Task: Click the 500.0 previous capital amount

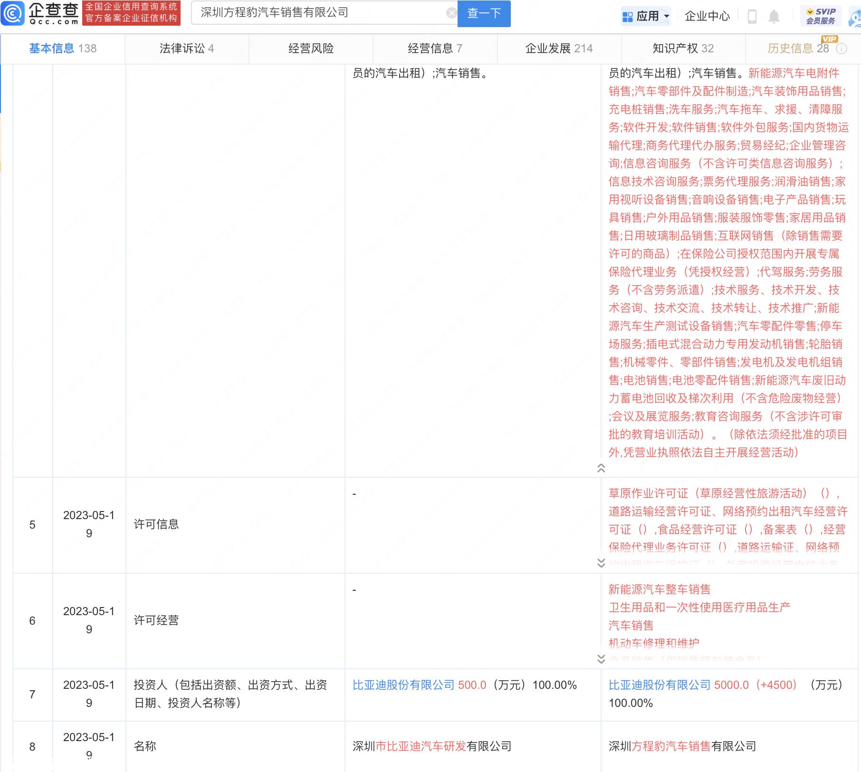Action: [x=472, y=685]
